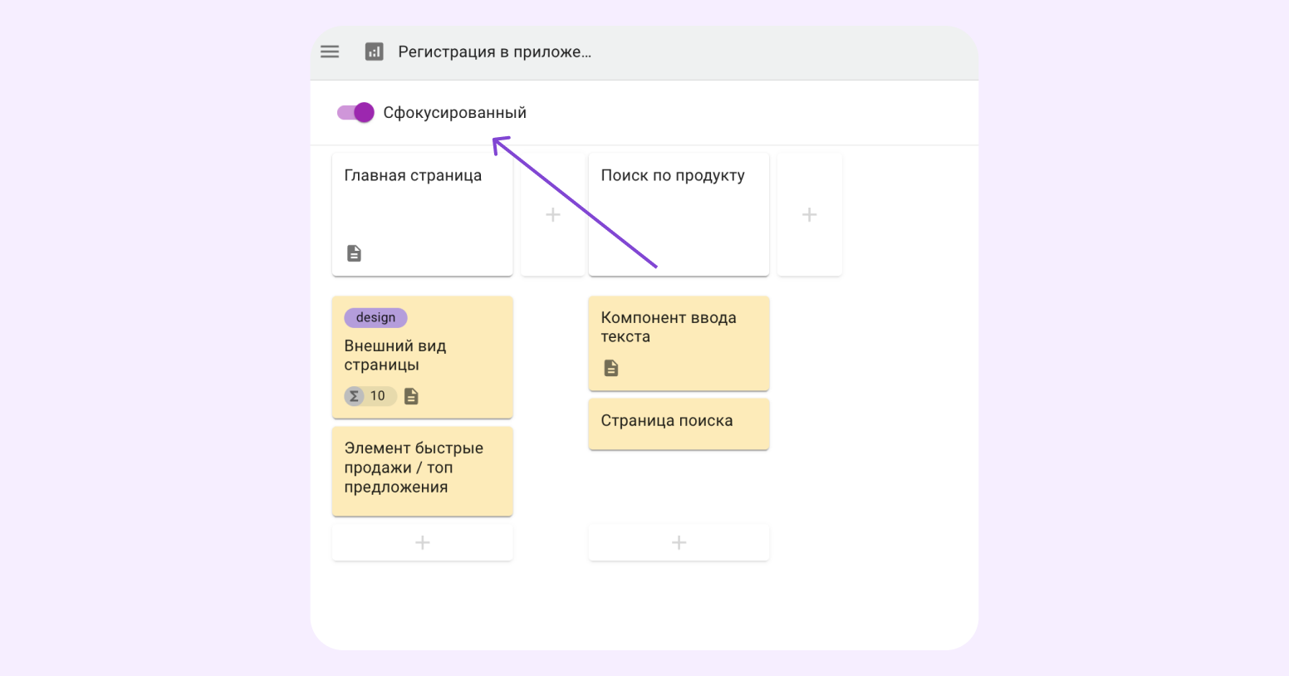Click the plus icon right of "Поиск по продукту"
Screen dimensions: 1289x676
point(810,214)
